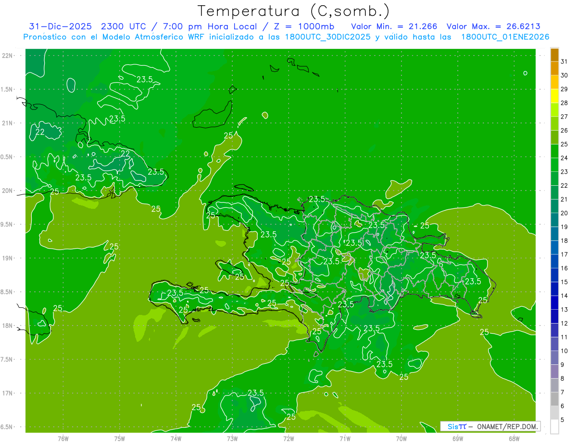This screenshot has width=577, height=445.
Task: Click the '74W' longitude axis label
Action: [176, 438]
